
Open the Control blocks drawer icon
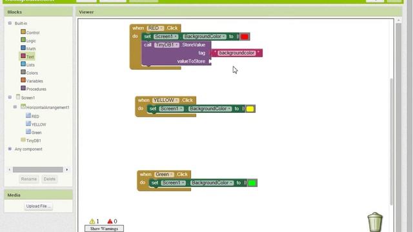point(23,32)
